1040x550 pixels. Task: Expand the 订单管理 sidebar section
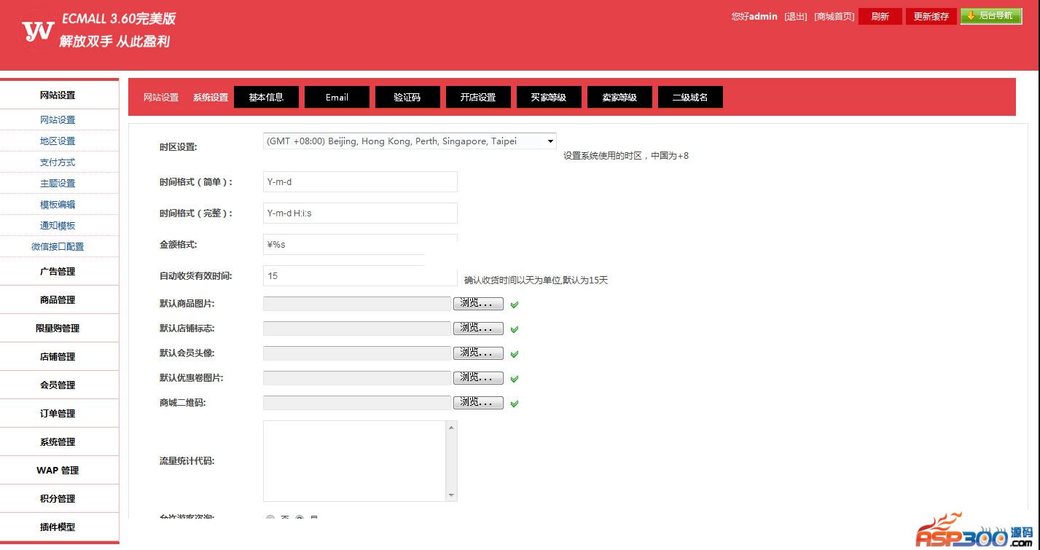point(58,413)
